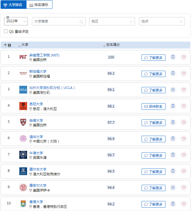Open 牛津大学 link
Screen dimensions: 192x211
pos(36,153)
